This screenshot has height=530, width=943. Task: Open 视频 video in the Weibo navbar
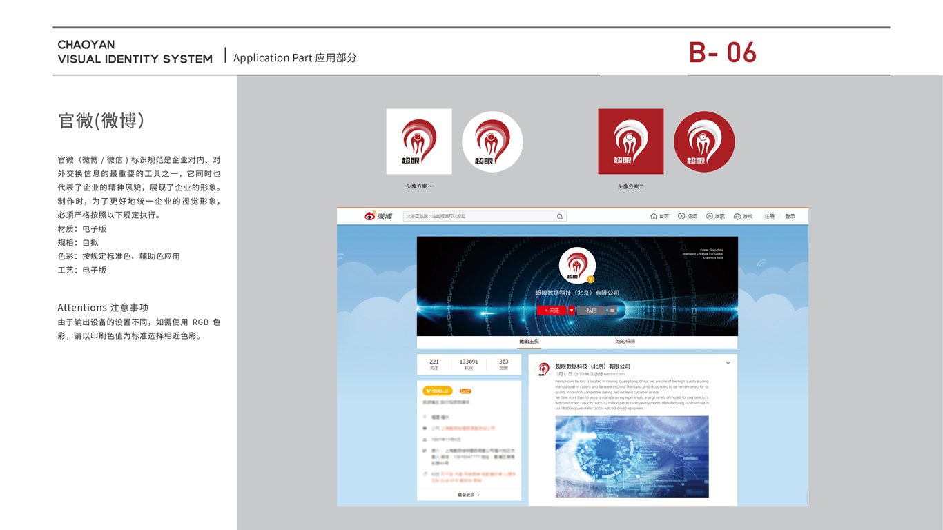point(688,216)
